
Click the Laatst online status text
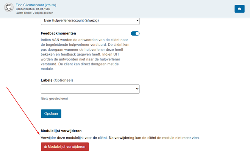34,13
